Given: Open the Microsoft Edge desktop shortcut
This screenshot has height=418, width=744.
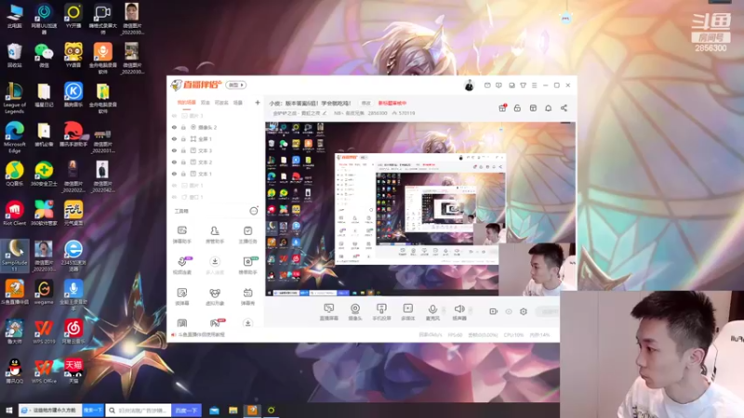Looking at the screenshot, I should click(x=14, y=137).
